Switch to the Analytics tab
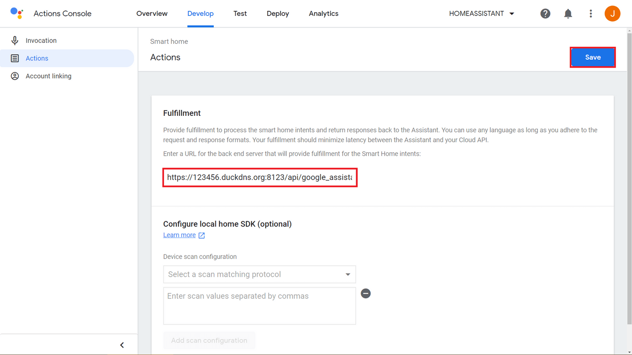The width and height of the screenshot is (632, 355). pos(324,14)
